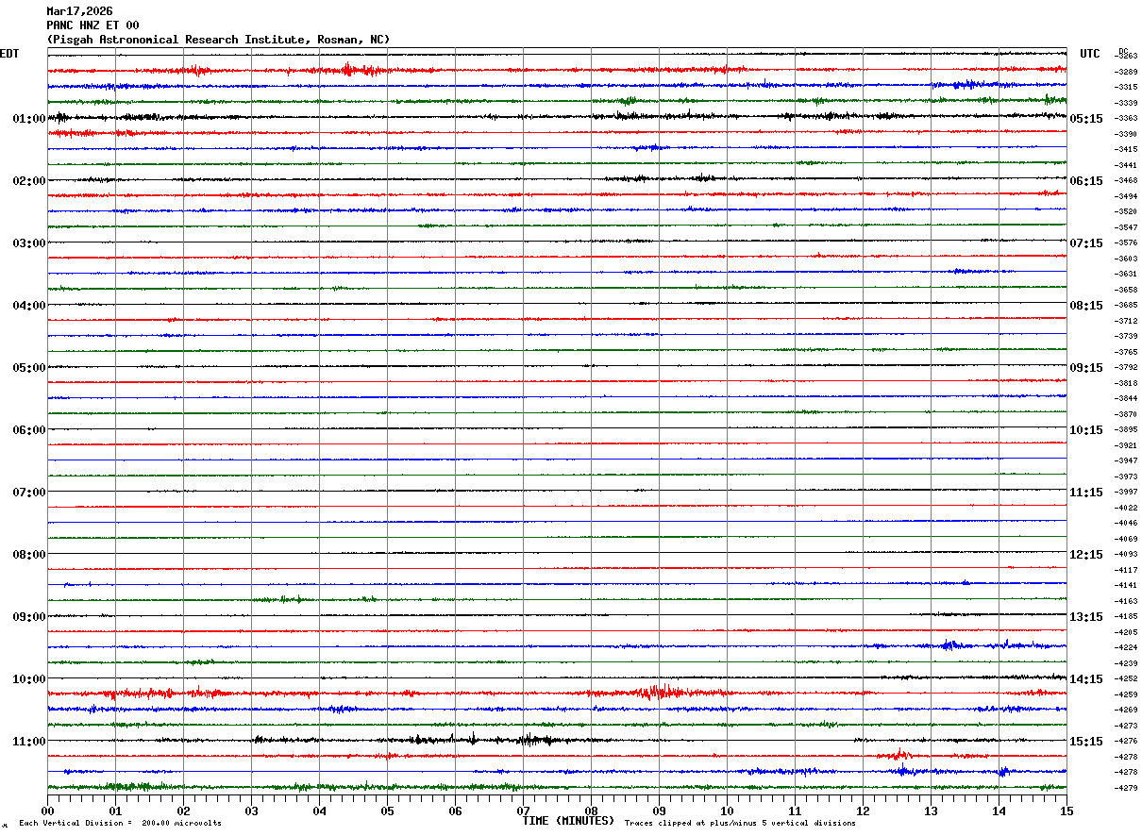Click the date label 'Mar17,2026'

pyautogui.click(x=79, y=11)
